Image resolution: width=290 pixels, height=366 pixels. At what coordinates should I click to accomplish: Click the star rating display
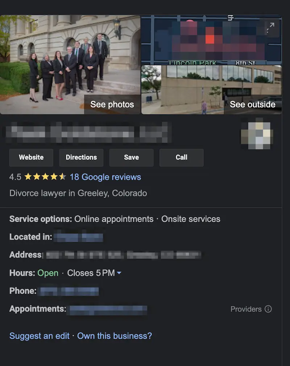[x=45, y=177]
